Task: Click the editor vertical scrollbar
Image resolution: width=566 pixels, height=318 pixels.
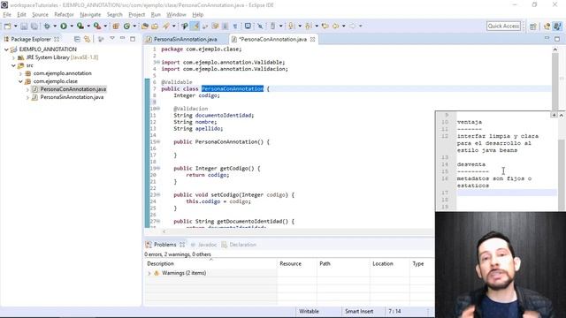Action: [x=555, y=81]
